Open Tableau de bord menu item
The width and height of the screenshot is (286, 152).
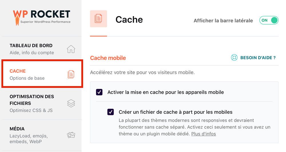(42, 49)
